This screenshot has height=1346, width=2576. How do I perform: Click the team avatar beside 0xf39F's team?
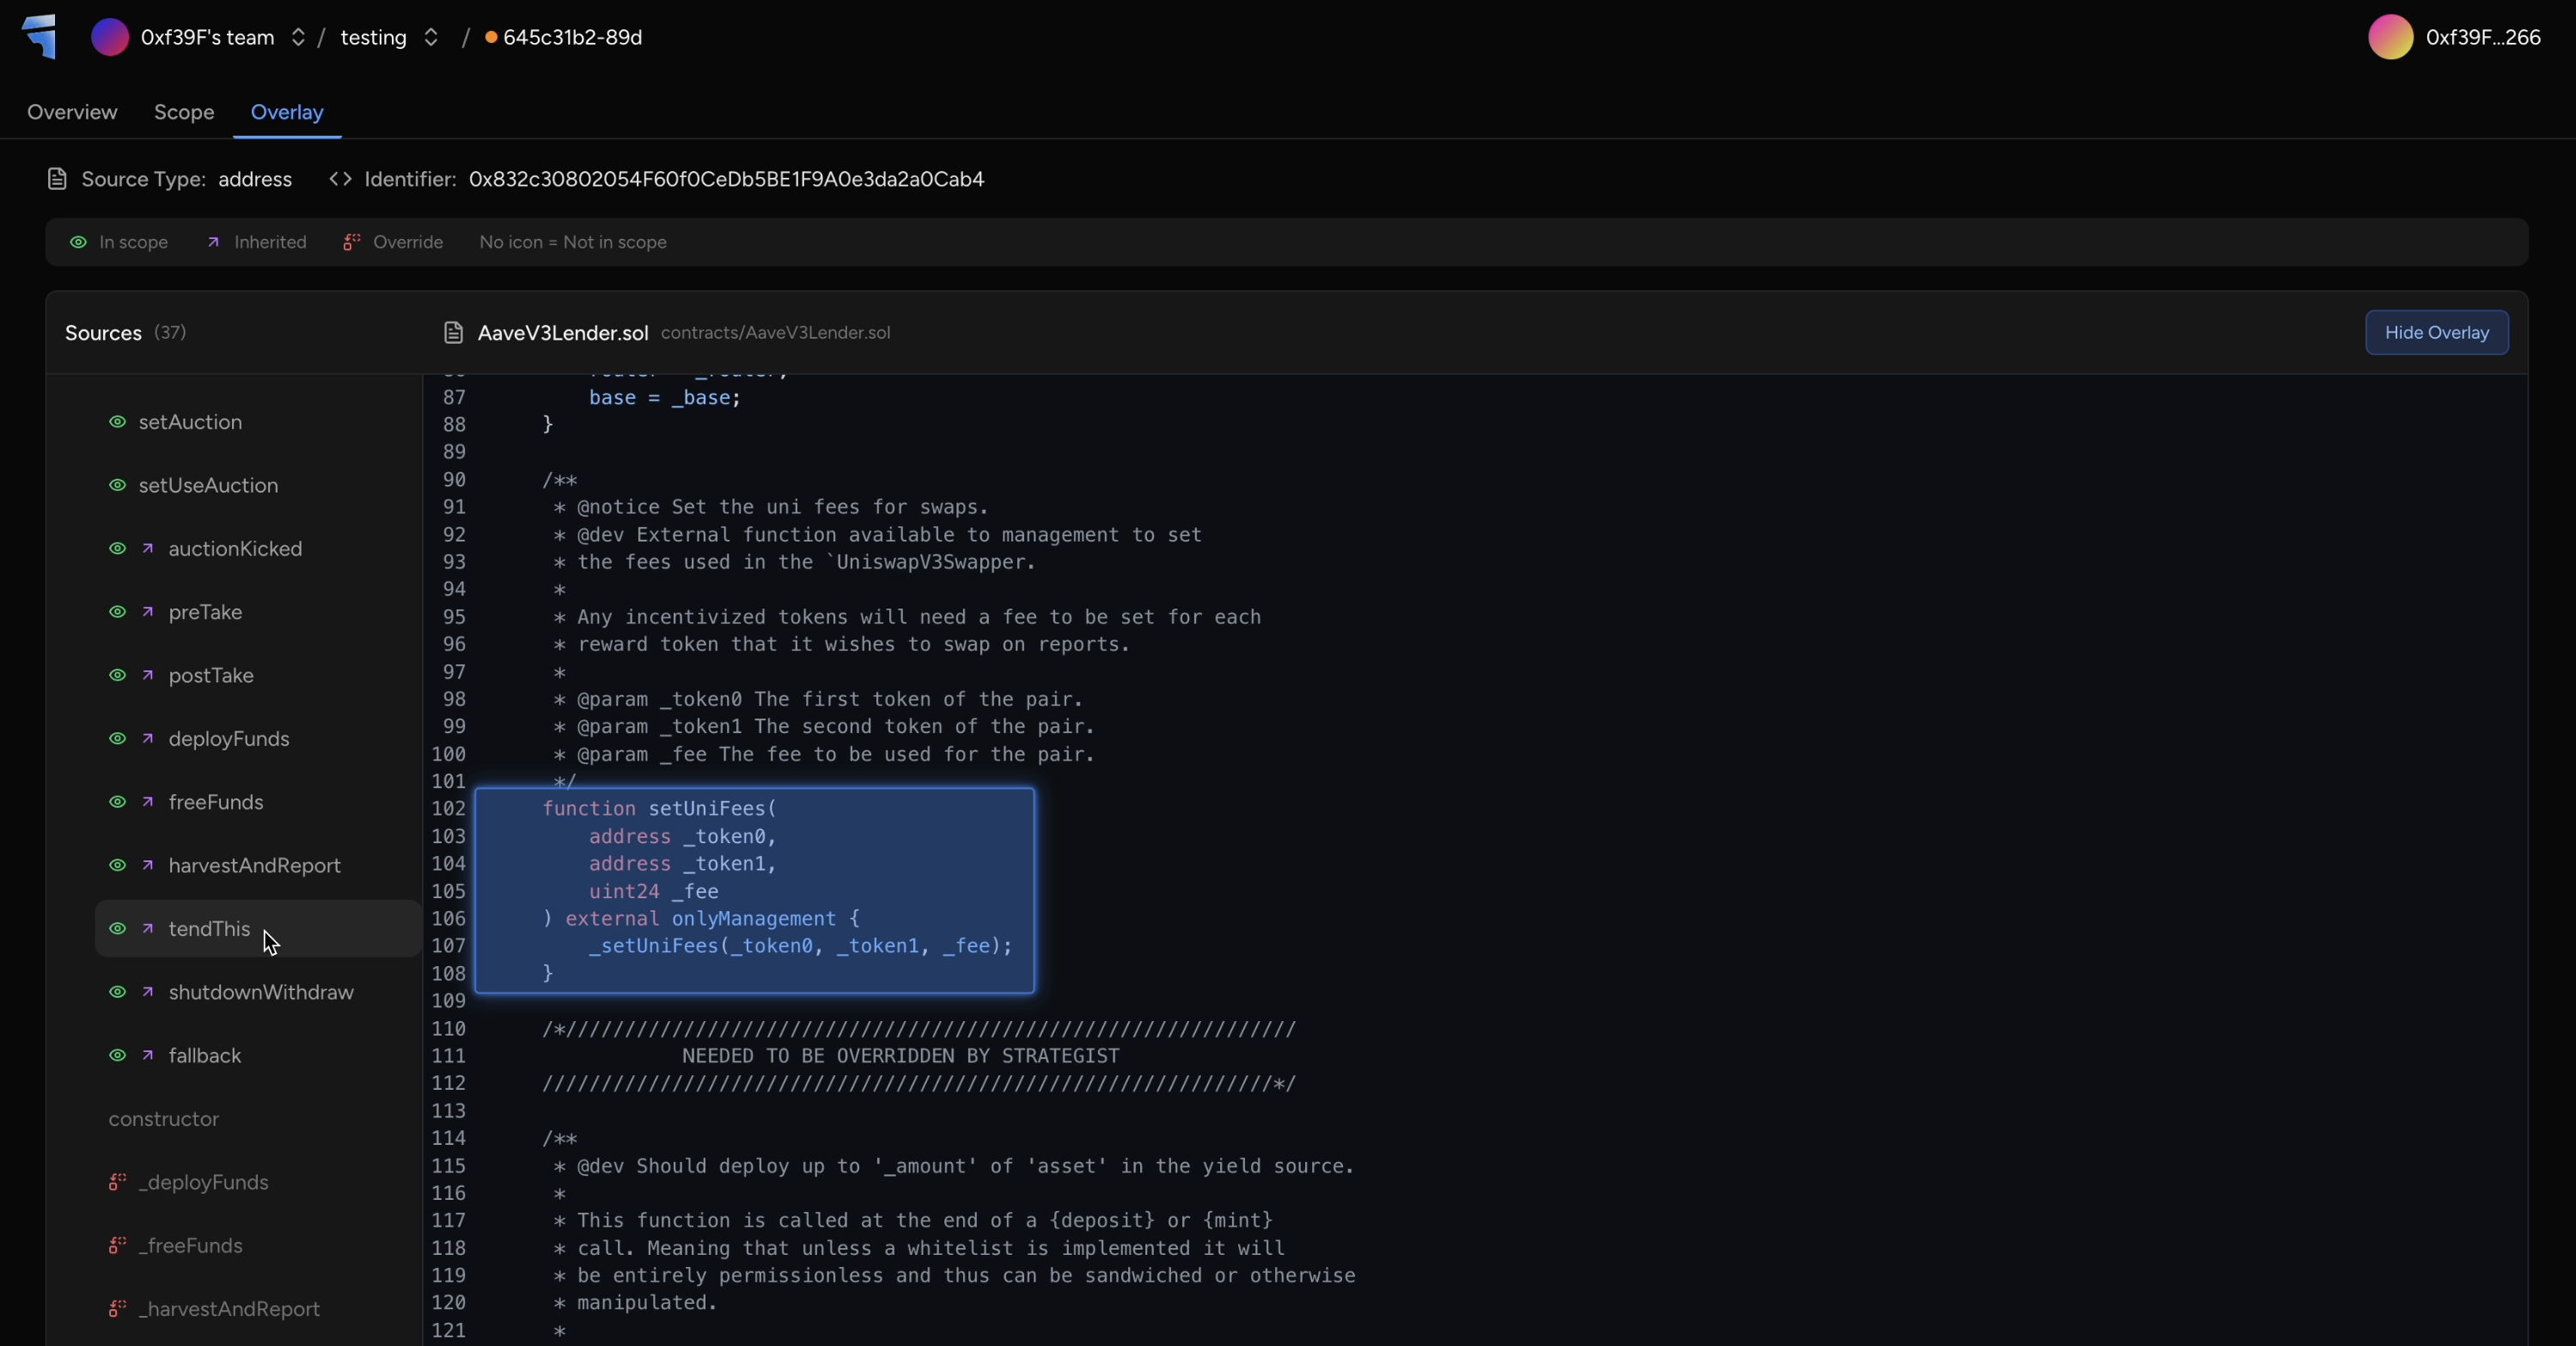coord(110,37)
